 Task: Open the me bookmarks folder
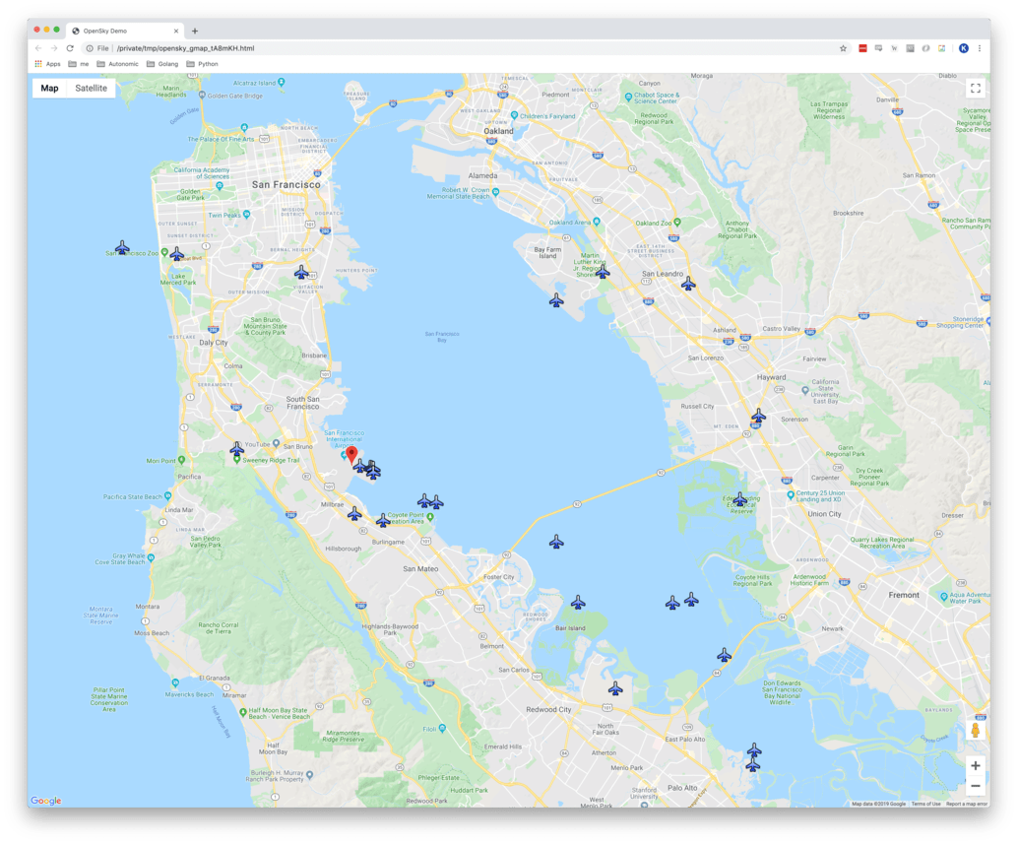coord(79,64)
